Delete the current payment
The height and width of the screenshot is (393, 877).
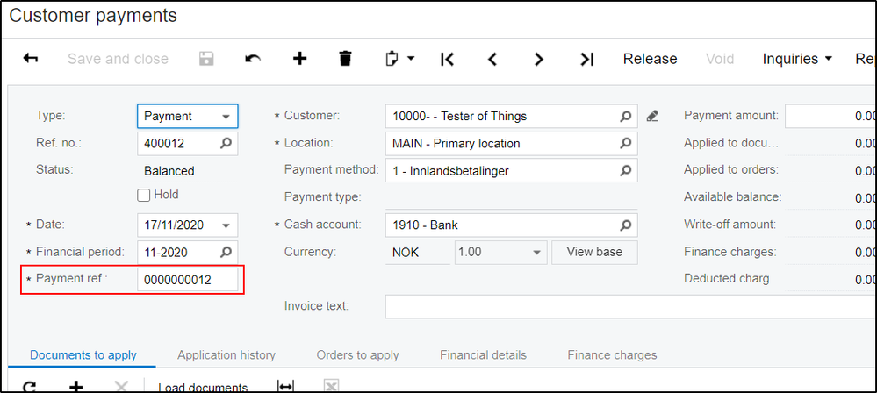[346, 59]
